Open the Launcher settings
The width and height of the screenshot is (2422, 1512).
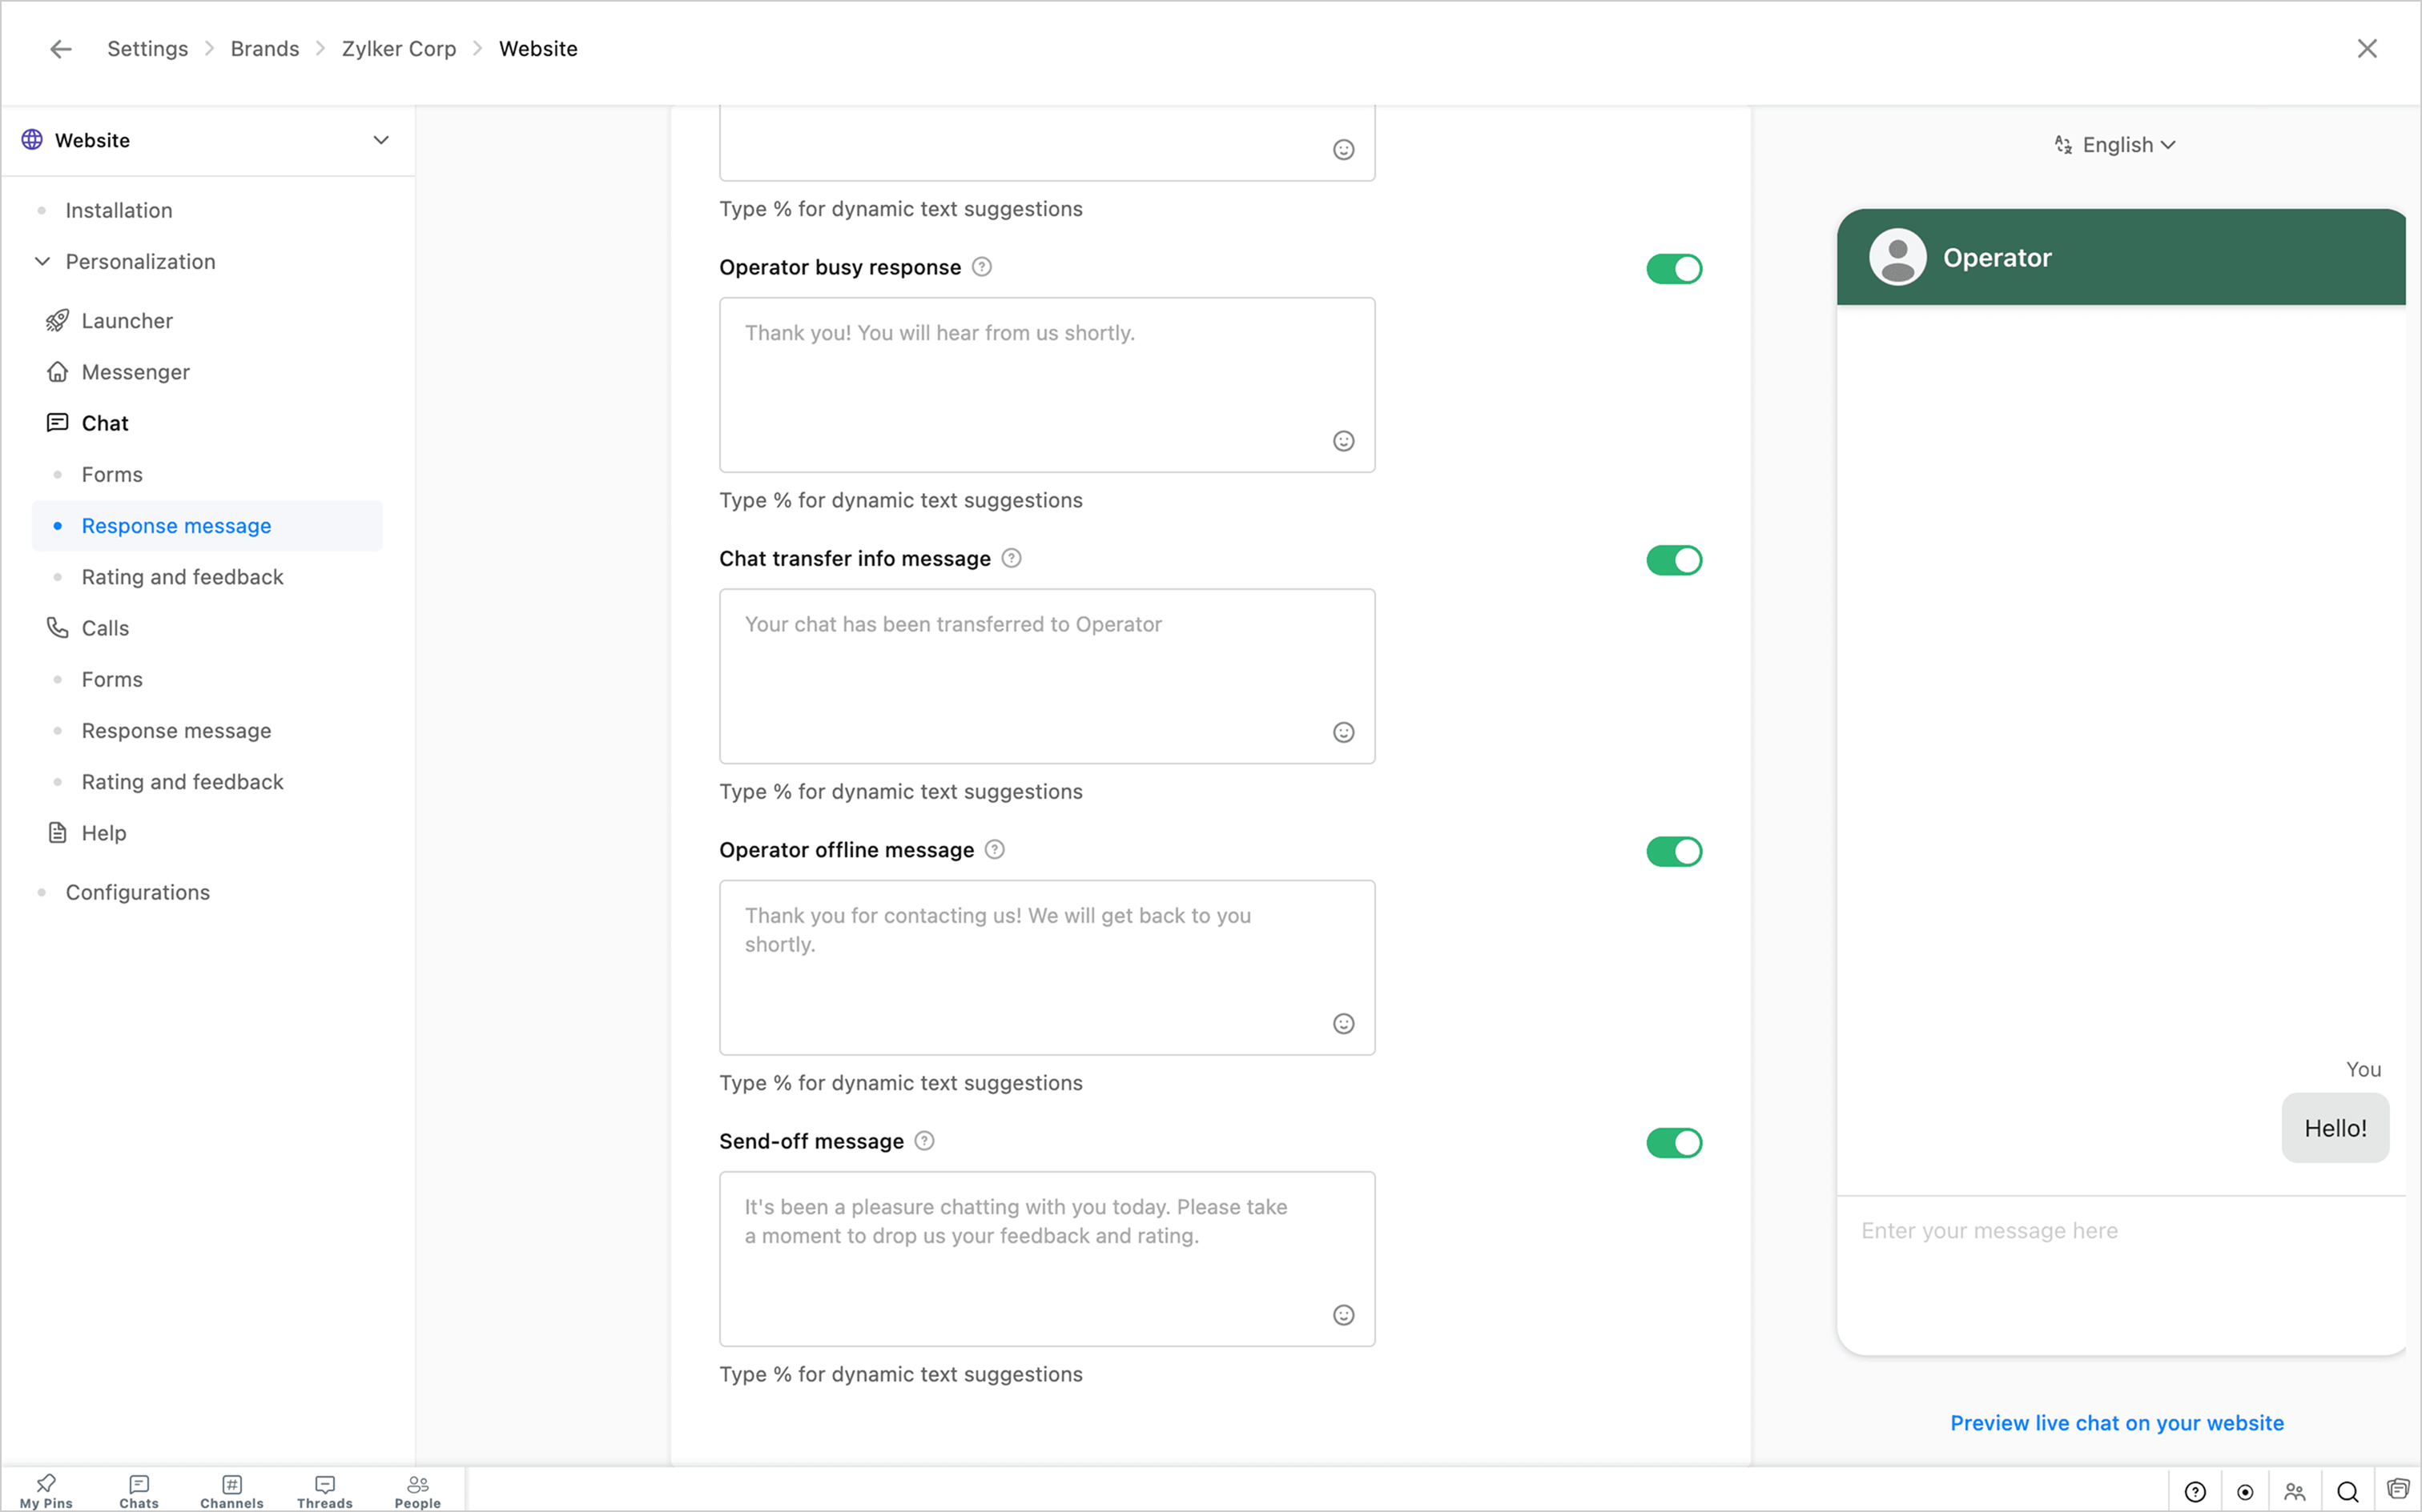127,321
